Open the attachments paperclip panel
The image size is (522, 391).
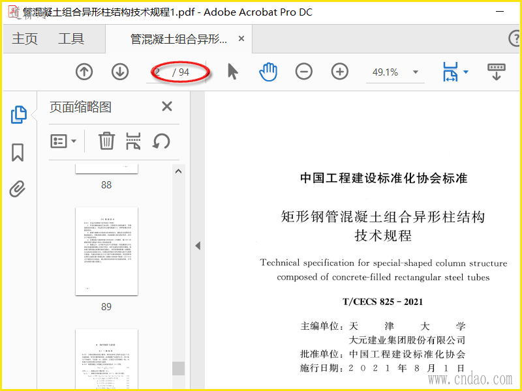[x=18, y=189]
